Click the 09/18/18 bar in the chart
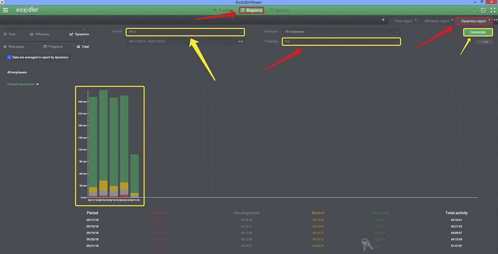 [103, 144]
